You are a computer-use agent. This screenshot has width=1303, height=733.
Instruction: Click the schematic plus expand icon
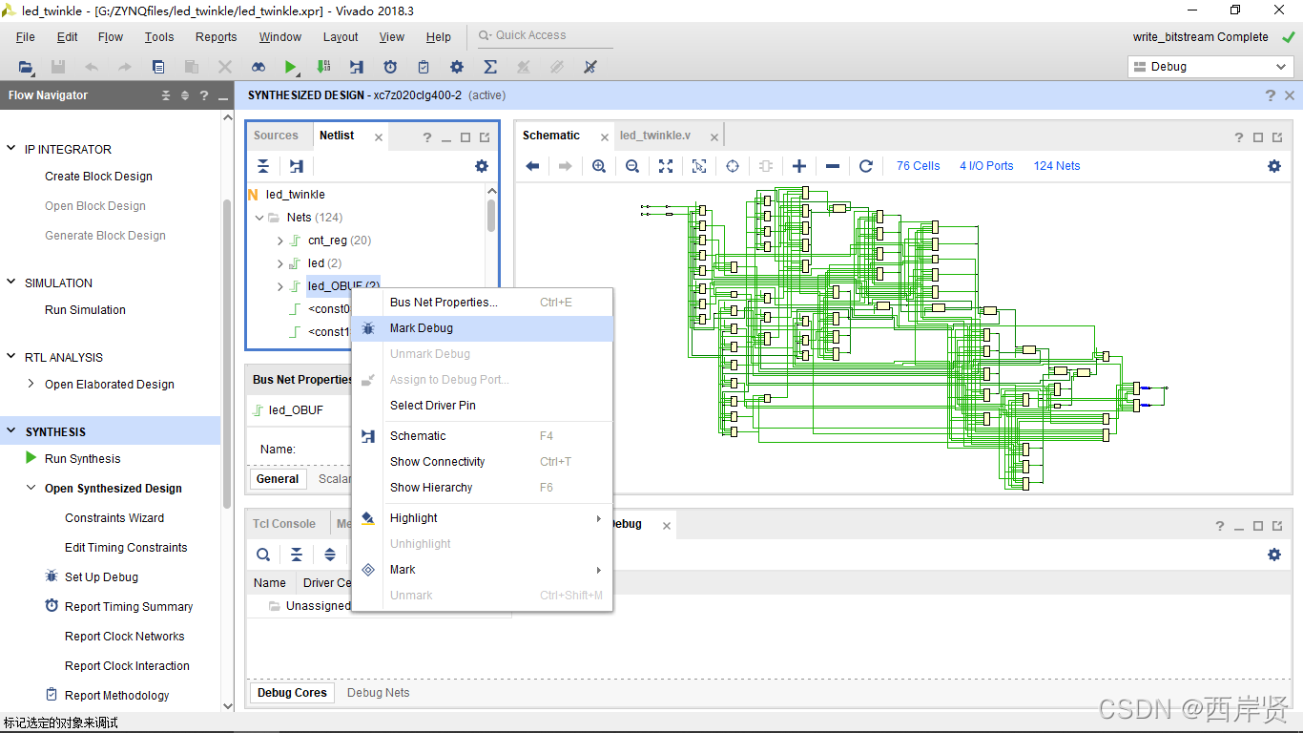[x=799, y=166]
